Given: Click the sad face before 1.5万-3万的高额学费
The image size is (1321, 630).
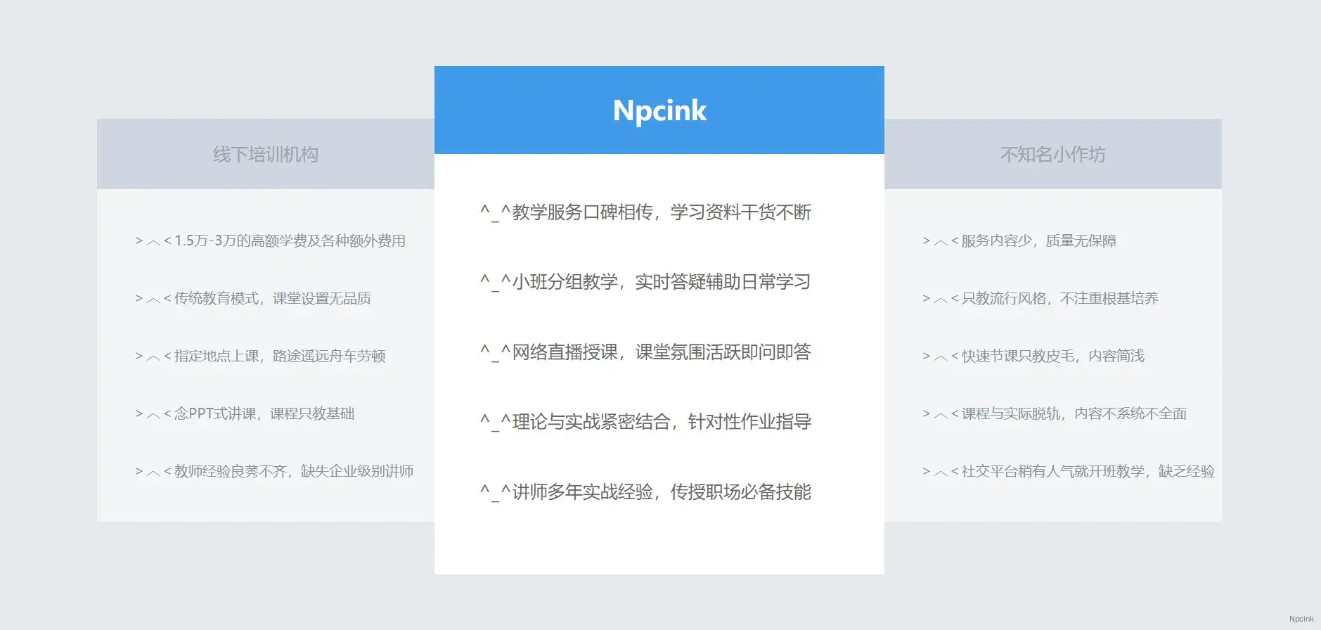Looking at the screenshot, I should click(153, 241).
